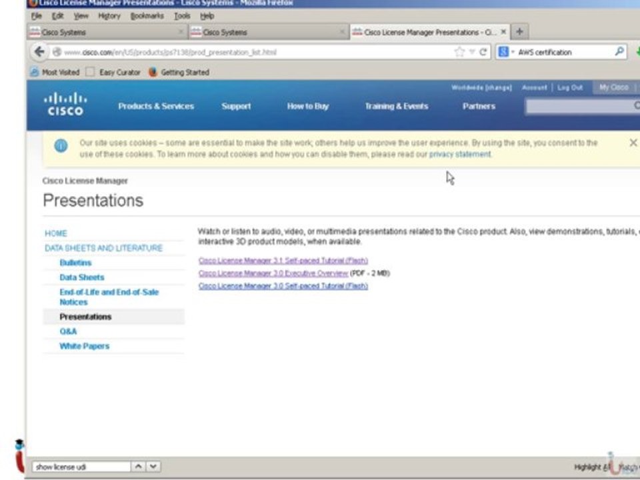The image size is (640, 480).
Task: Open the address bar history dropdown arrow
Action: click(x=472, y=52)
